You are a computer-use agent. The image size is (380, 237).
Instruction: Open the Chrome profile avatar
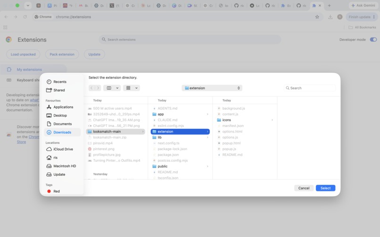340,17
